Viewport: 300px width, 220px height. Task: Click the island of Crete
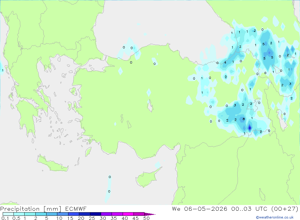[52, 163]
